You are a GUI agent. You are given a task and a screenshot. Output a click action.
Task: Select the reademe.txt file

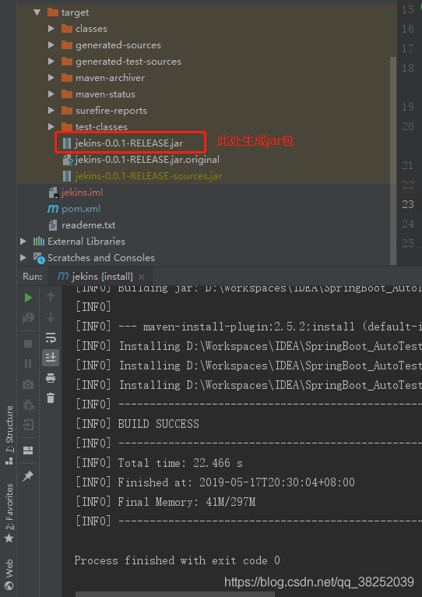(88, 225)
